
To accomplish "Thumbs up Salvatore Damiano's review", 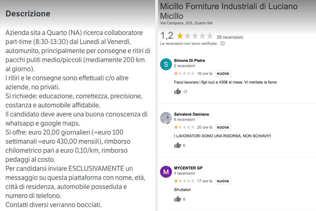I will (178, 146).
